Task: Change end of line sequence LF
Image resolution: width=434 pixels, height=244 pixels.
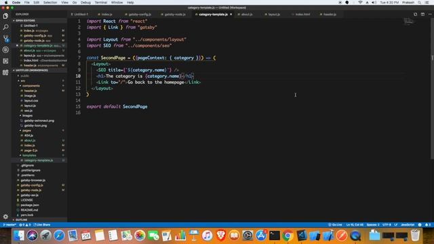Action: [396, 224]
